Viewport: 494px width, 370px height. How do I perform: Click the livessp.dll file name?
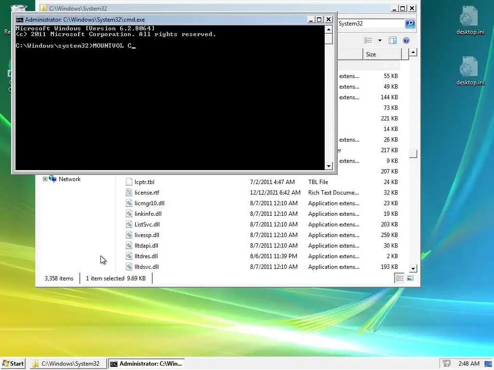tap(147, 235)
